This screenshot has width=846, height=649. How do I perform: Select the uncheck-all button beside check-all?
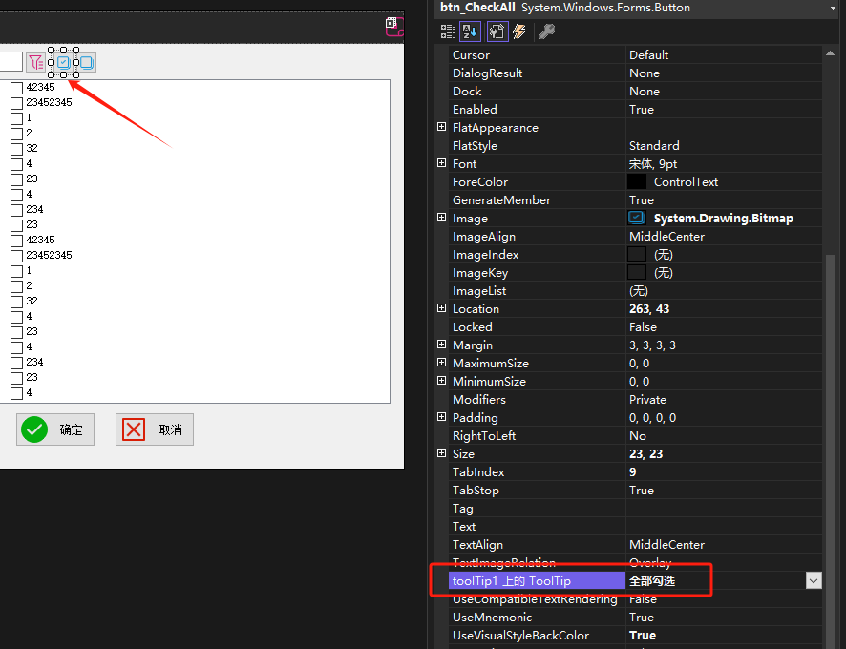86,63
